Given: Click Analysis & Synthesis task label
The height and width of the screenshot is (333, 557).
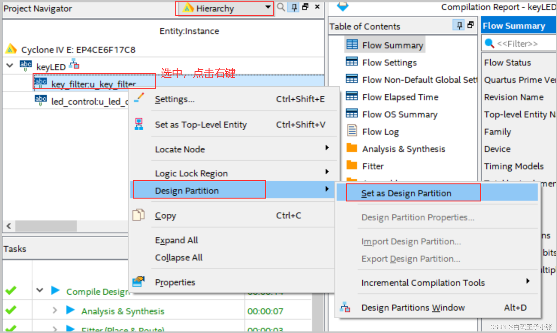Looking at the screenshot, I should click(123, 311).
